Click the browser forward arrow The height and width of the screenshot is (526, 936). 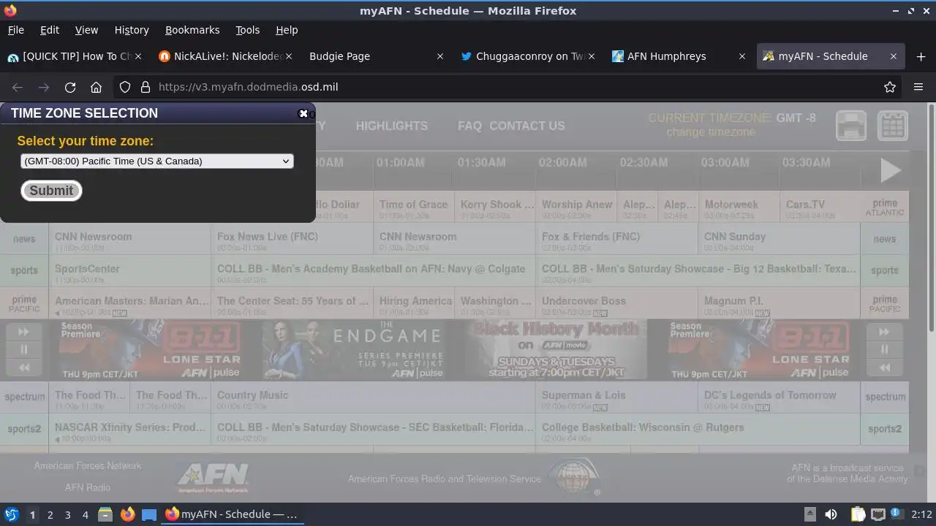pos(44,87)
